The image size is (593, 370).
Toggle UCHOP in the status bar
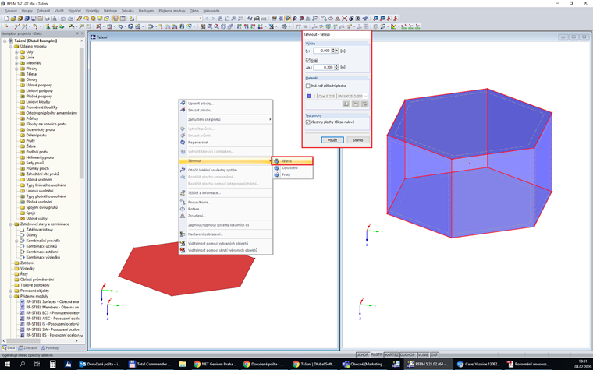[362, 355]
